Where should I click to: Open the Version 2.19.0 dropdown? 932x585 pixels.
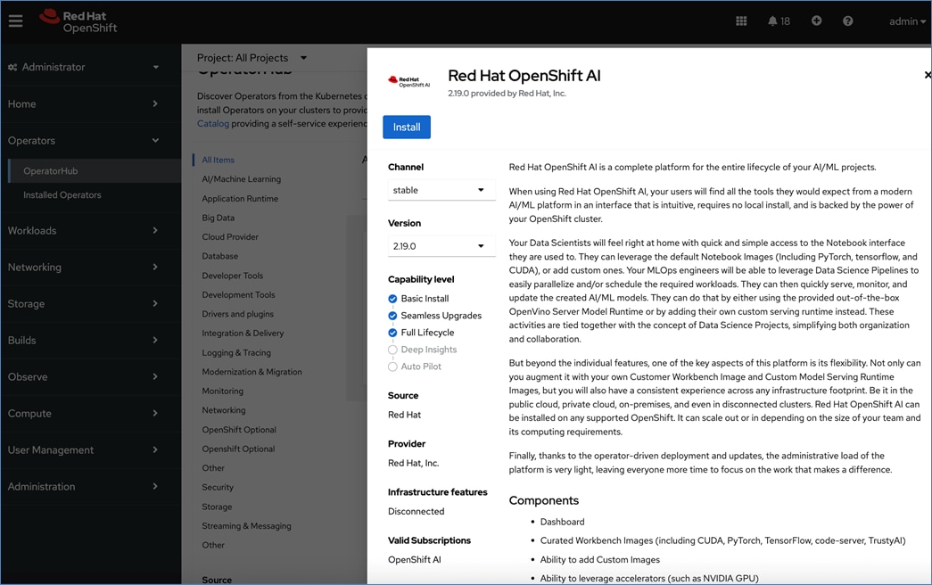[441, 246]
